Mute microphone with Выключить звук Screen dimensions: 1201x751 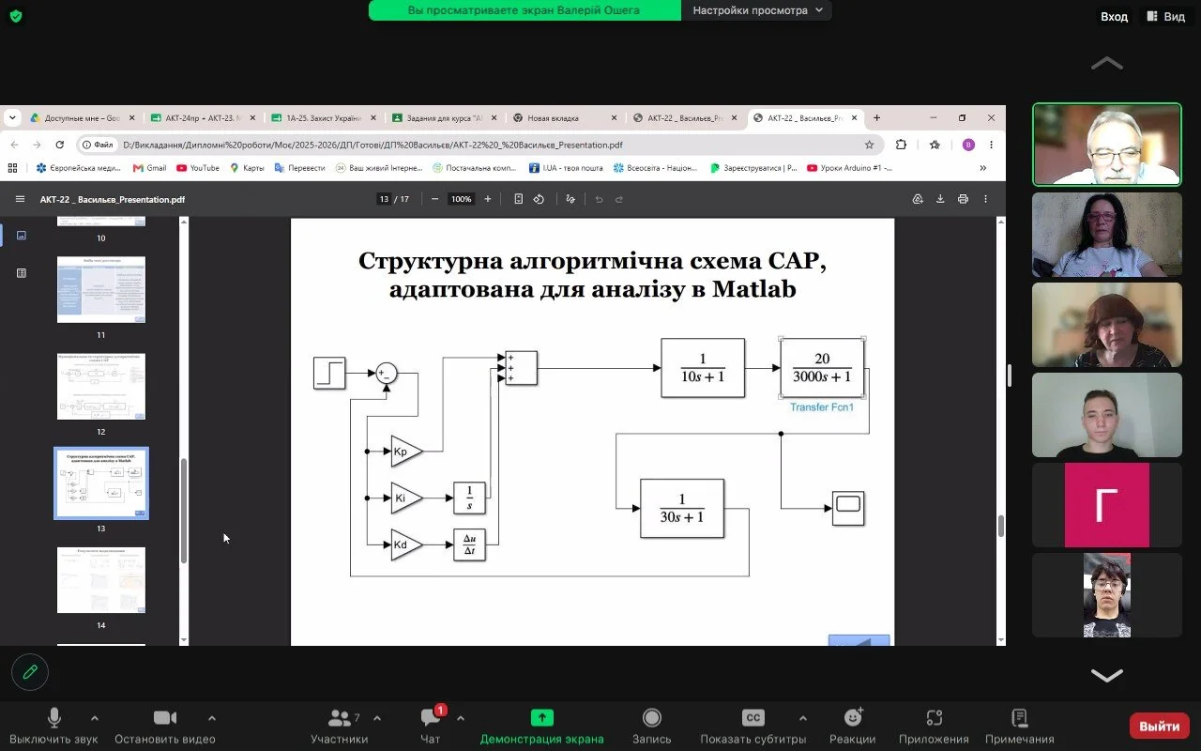click(x=53, y=727)
